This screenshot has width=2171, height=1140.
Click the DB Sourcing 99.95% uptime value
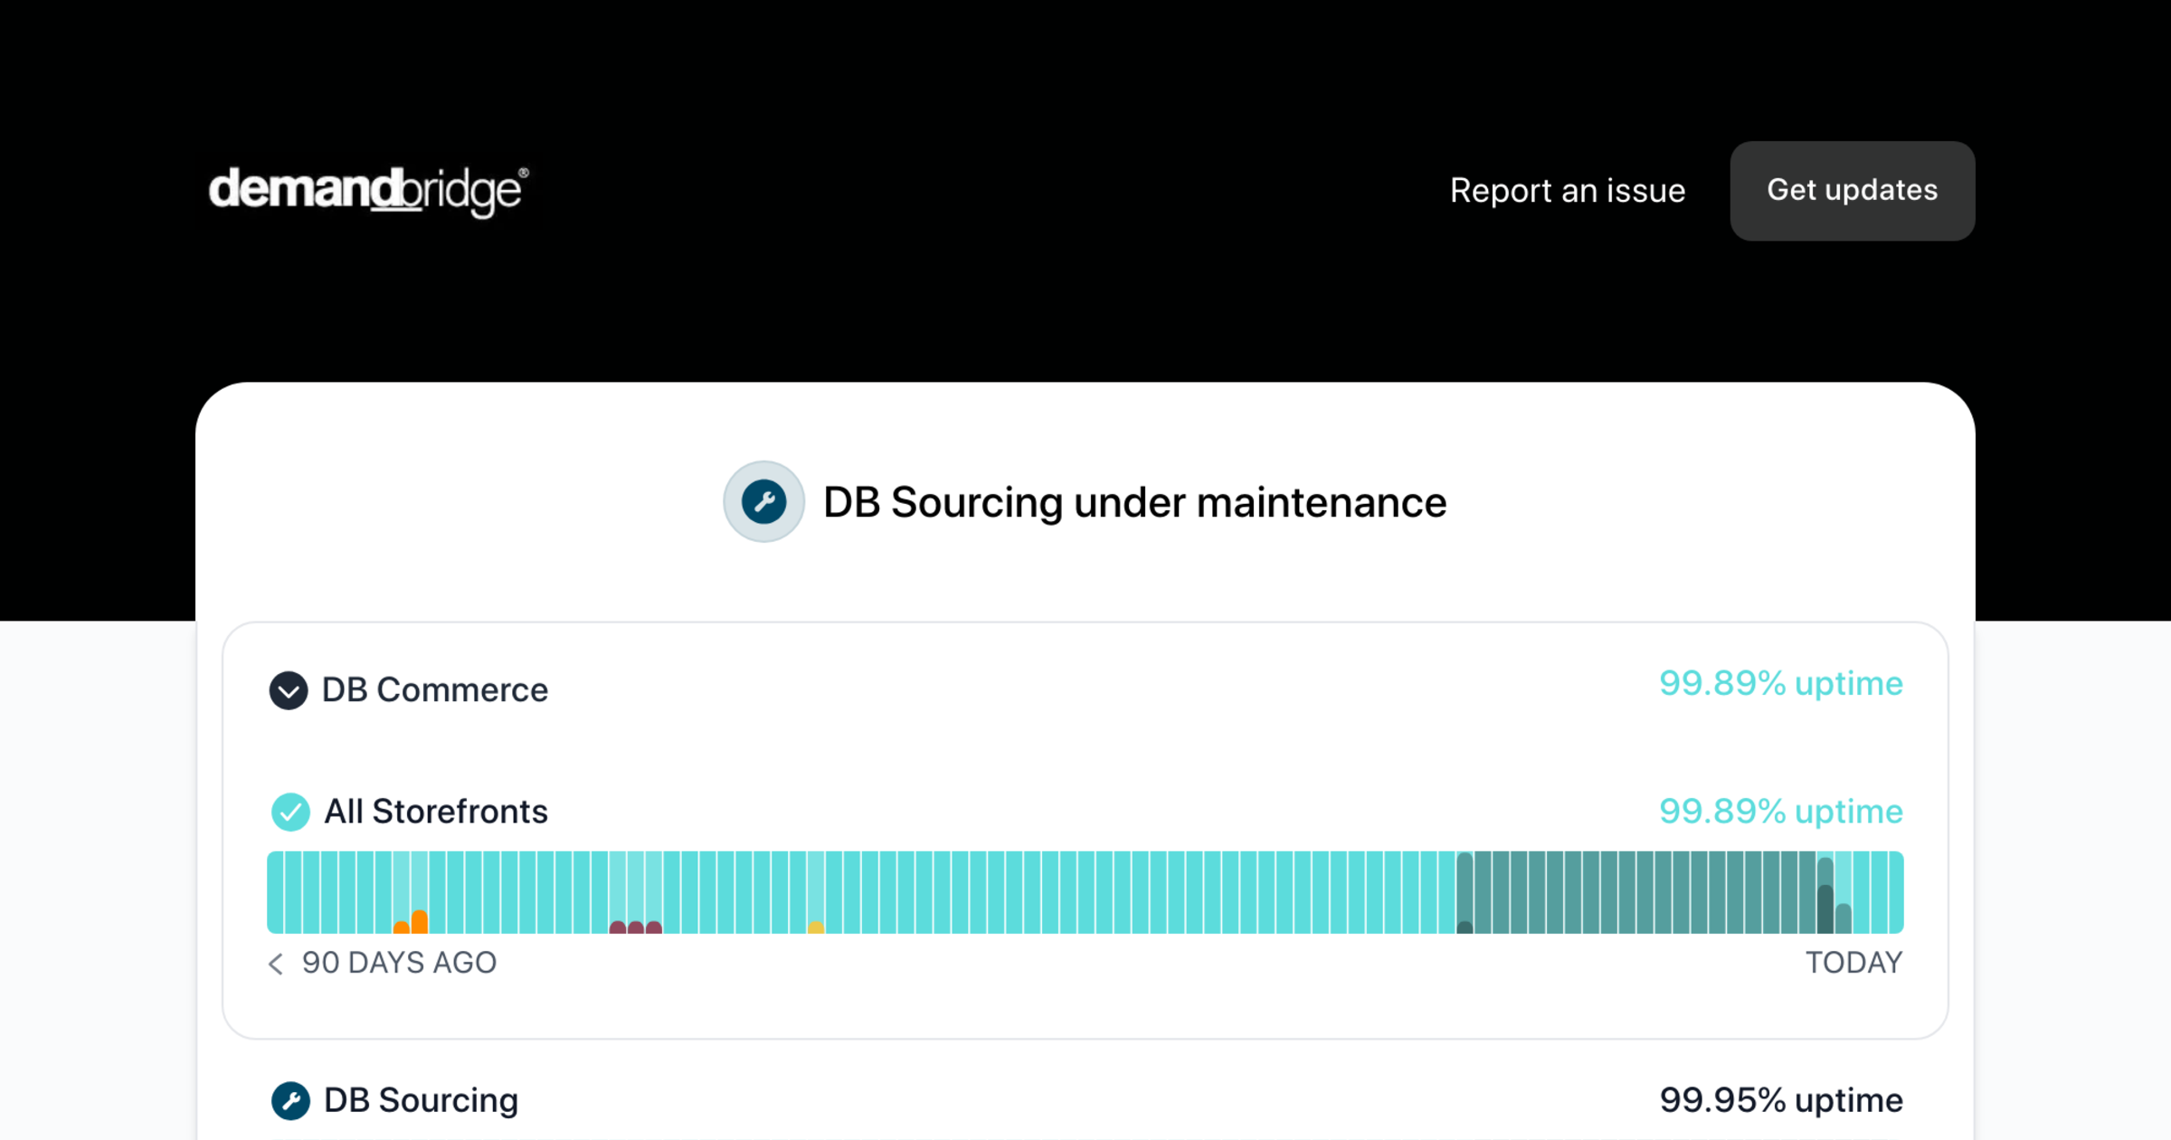tap(1780, 1101)
